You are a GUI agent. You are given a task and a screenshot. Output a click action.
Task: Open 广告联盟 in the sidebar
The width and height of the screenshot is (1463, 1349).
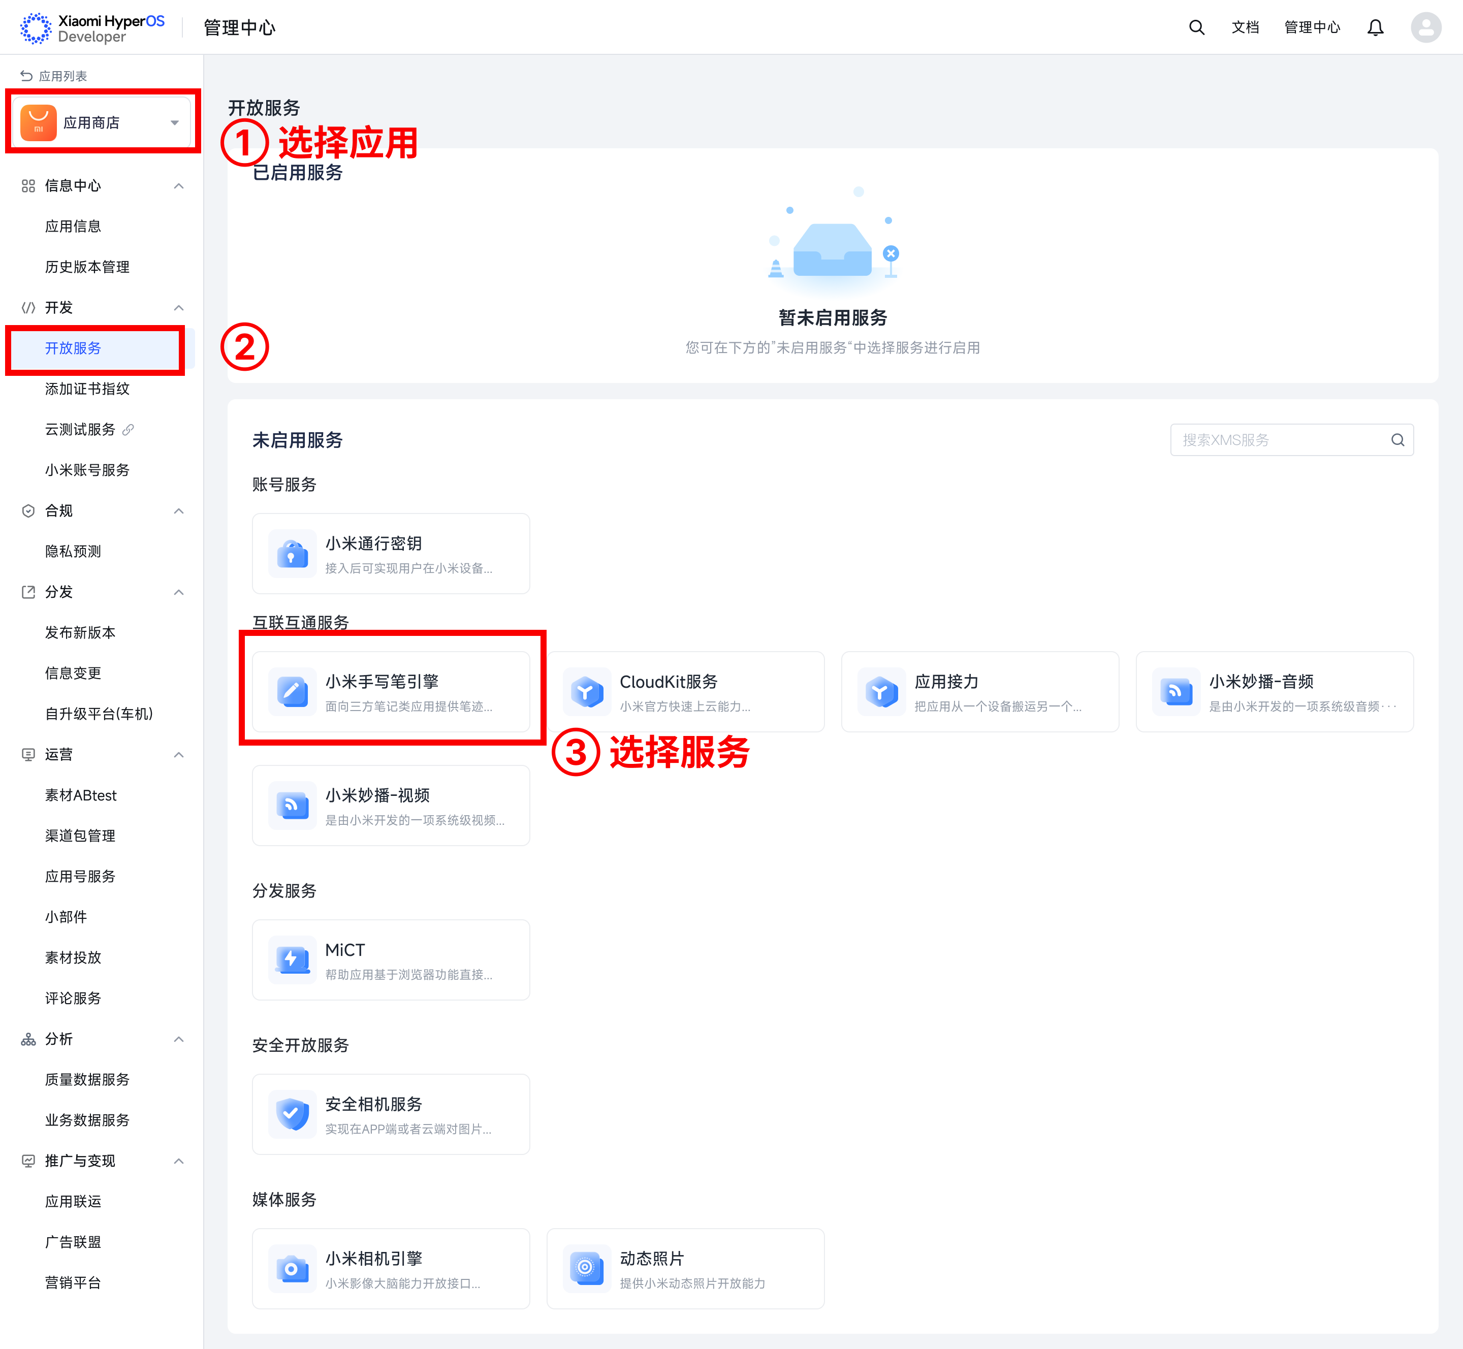[x=73, y=1242]
